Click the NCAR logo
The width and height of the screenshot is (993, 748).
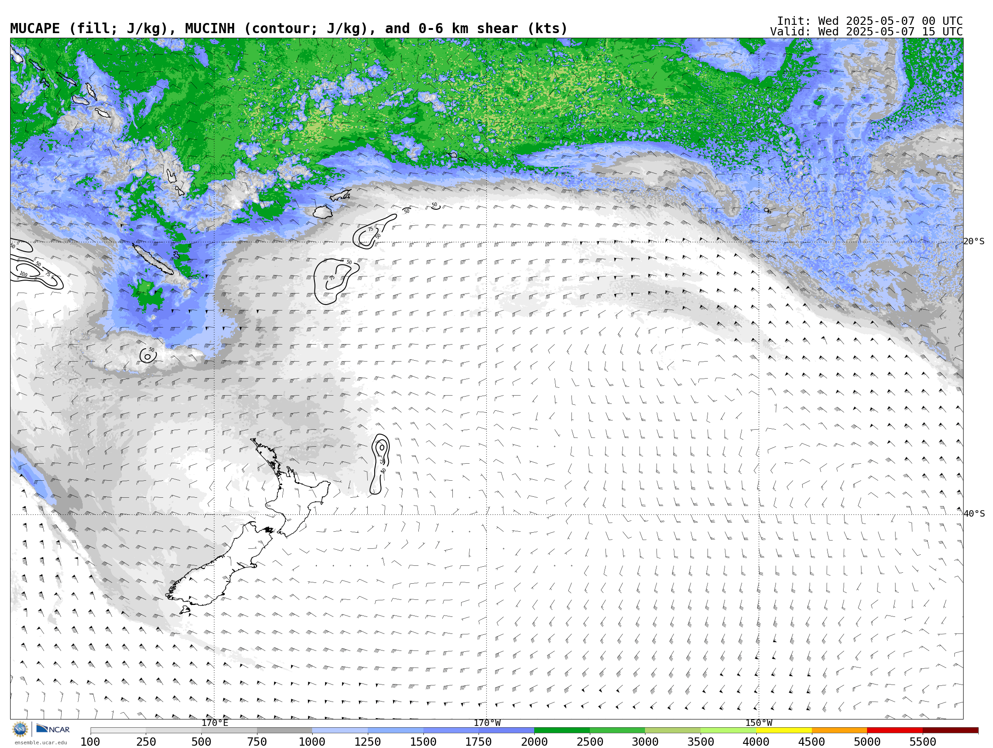coord(53,729)
